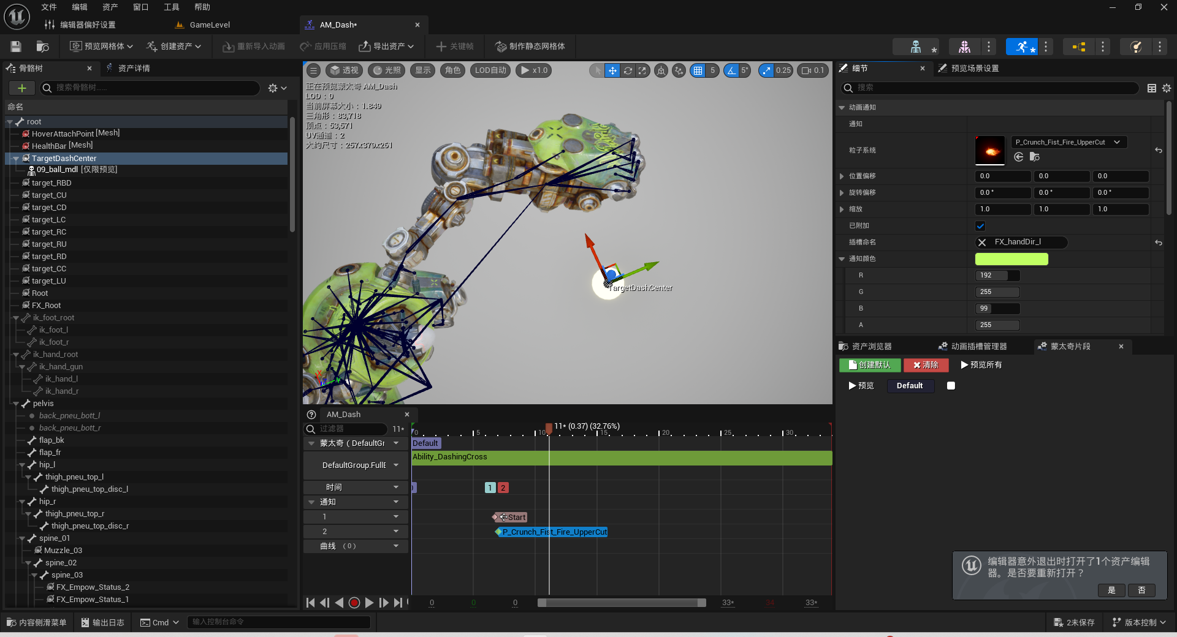1177x637 pixels.
Task: Open skeleton tree settings gear
Action: (x=277, y=88)
